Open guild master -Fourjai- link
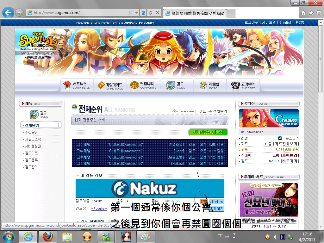The width and height of the screenshot is (324, 243). tap(99, 209)
